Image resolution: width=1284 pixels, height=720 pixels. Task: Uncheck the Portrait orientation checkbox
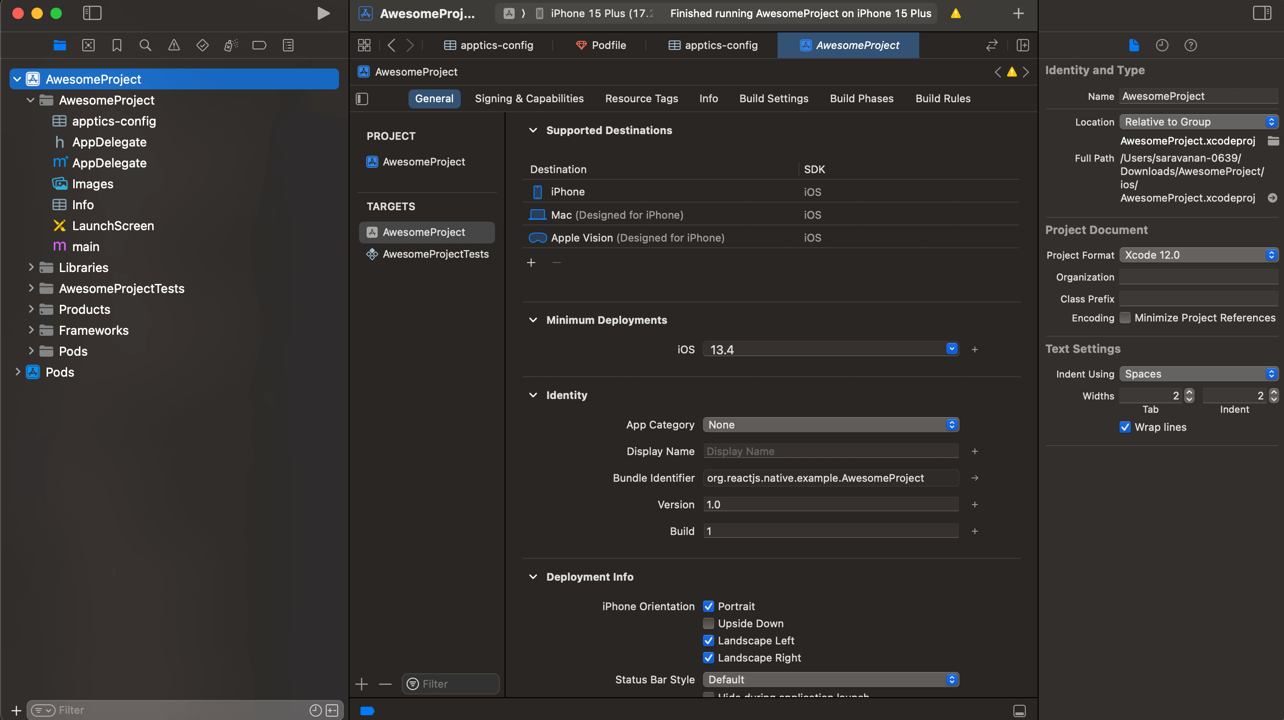coord(708,606)
